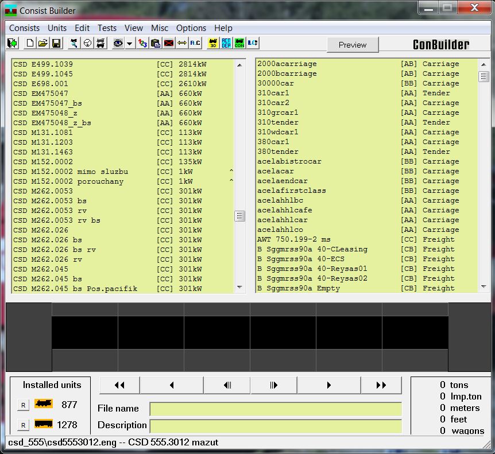Image resolution: width=495 pixels, height=454 pixels.
Task: Click the File name input field
Action: tap(276, 409)
